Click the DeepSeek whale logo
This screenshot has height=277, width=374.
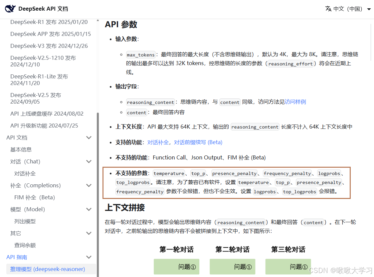point(10,9)
